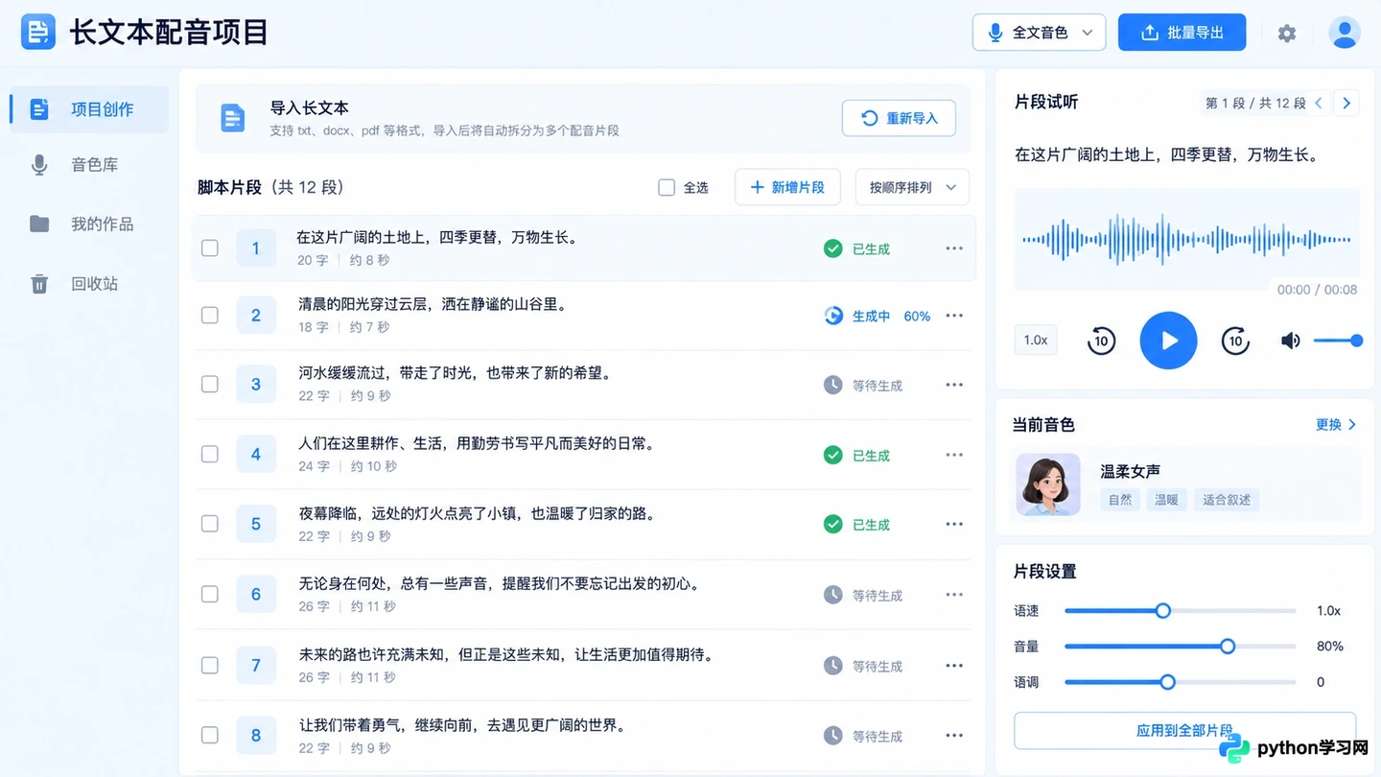1381x777 pixels.
Task: Expand the 按顺序排列 sort dropdown
Action: click(912, 187)
